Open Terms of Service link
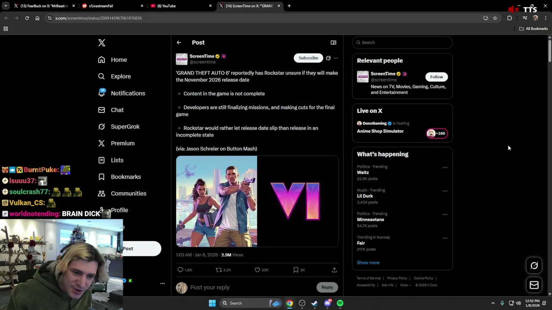Image resolution: width=552 pixels, height=310 pixels. 369,278
